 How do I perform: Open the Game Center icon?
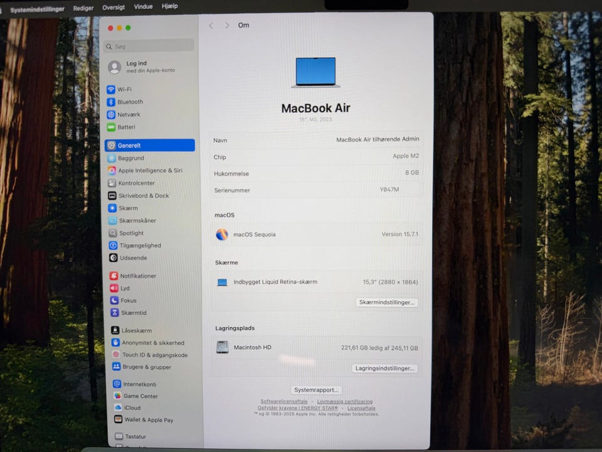pyautogui.click(x=117, y=395)
